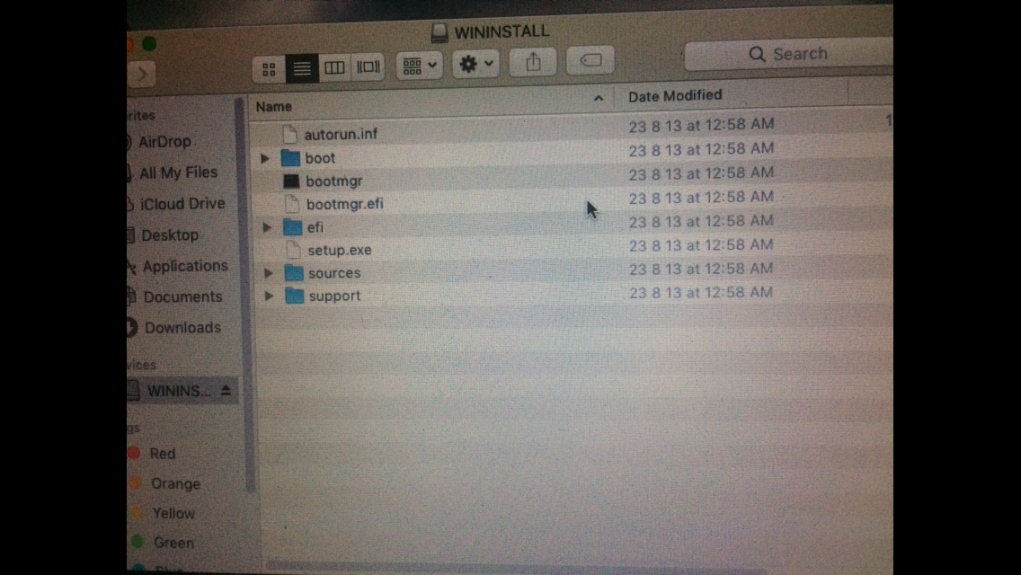Select the bootmgr.efi file icon

pos(292,204)
